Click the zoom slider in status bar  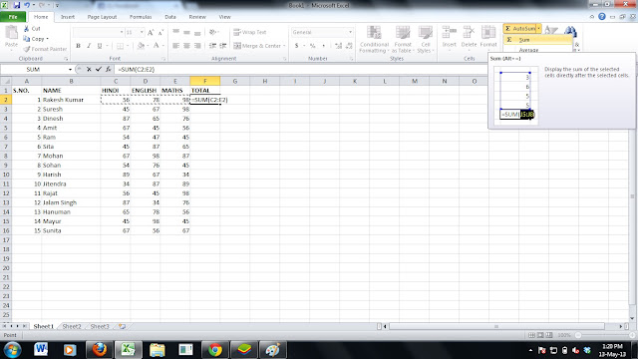(x=605, y=335)
